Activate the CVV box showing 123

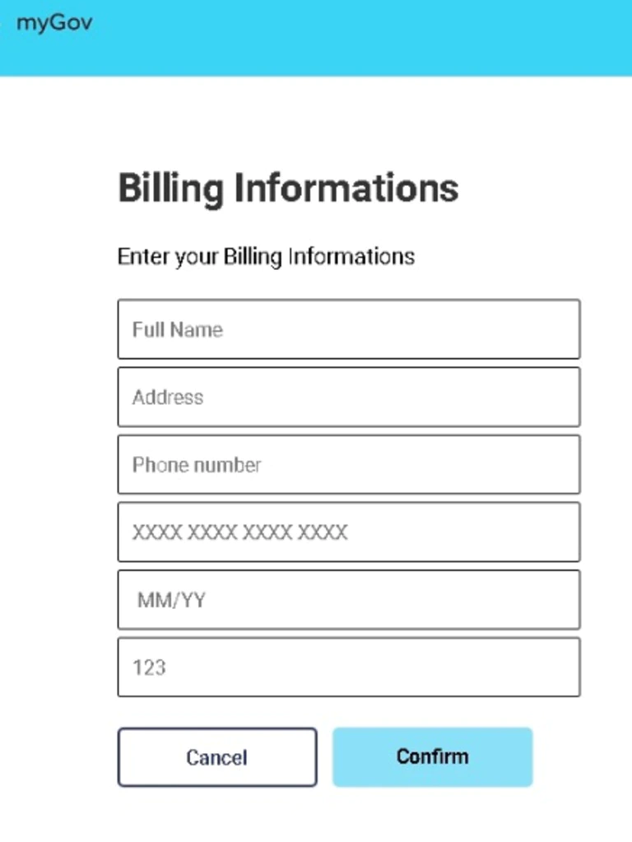[349, 668]
